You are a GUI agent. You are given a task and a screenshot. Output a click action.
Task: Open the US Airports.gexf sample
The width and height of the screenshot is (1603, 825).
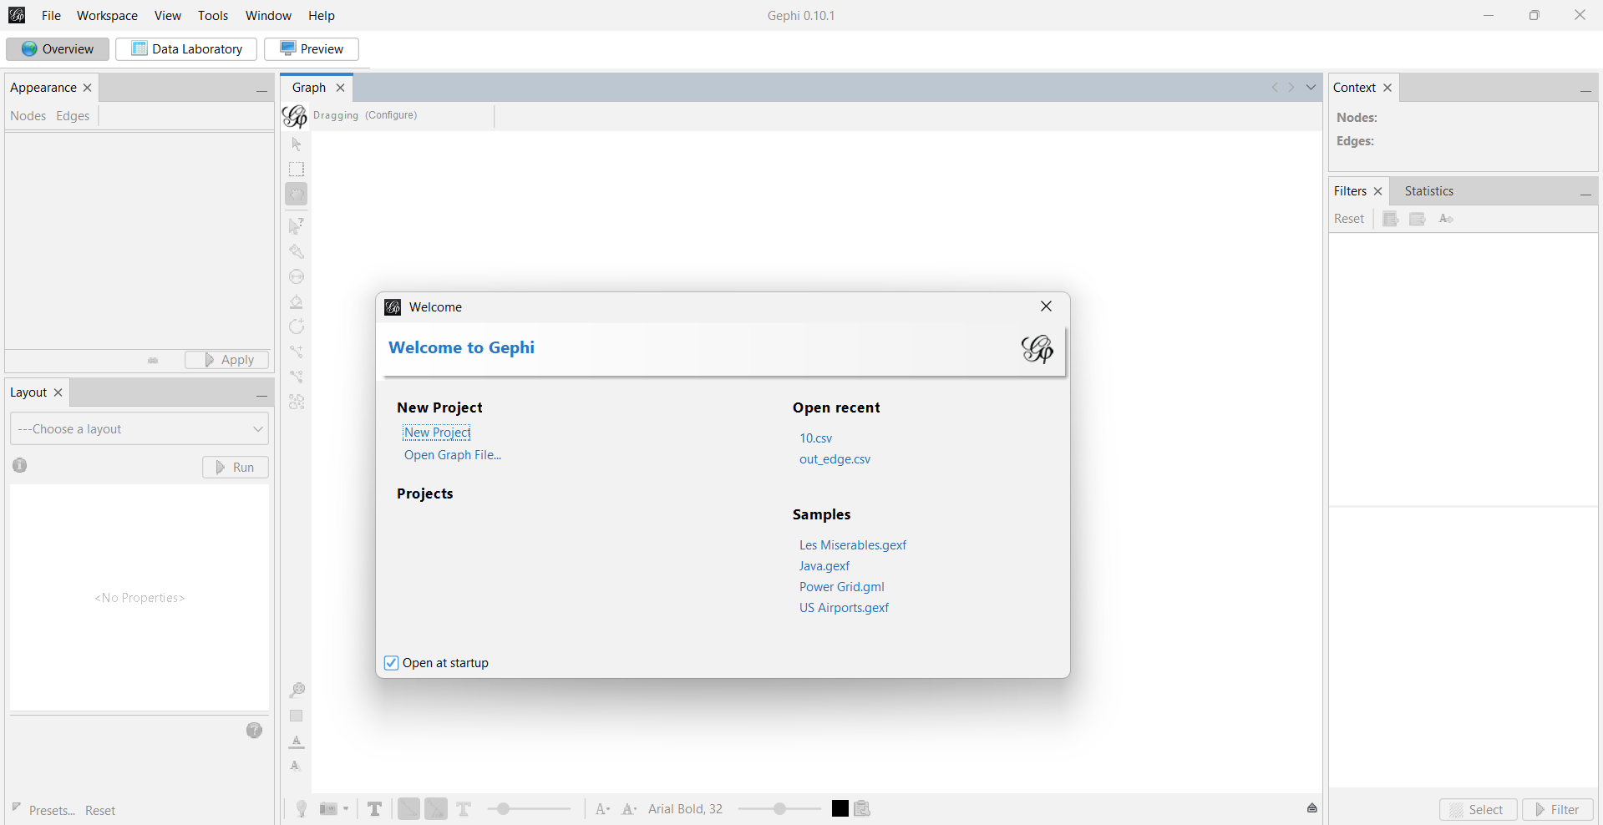844,608
